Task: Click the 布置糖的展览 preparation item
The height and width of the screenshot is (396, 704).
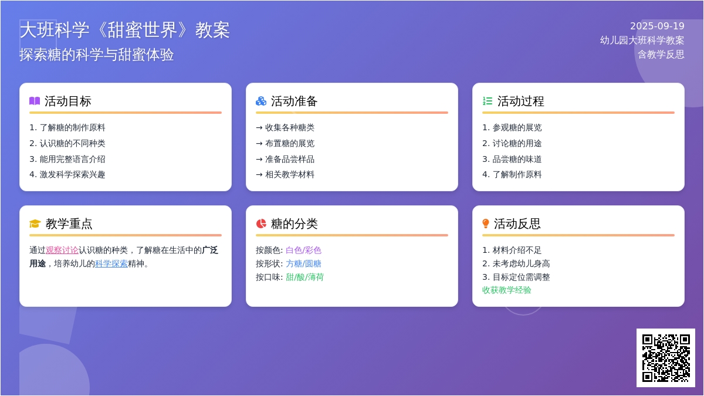Action: pyautogui.click(x=289, y=143)
